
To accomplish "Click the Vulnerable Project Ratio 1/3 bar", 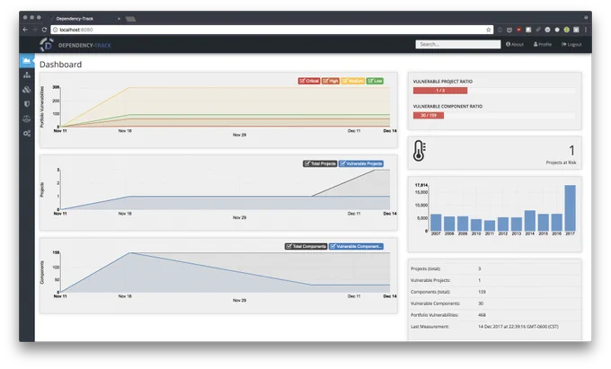I will 440,91.
